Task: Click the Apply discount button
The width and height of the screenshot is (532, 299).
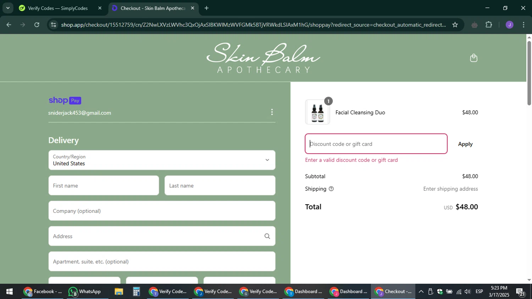Action: [x=465, y=144]
